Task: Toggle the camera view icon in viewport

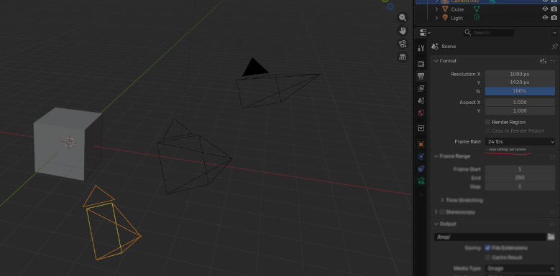Action: (x=403, y=44)
